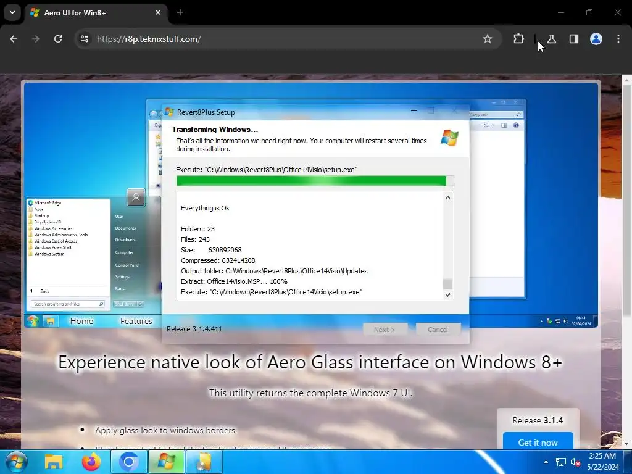Screen dimensions: 632x474
Task: Close the Aero UI for Win8+ tab
Action: coord(158,12)
